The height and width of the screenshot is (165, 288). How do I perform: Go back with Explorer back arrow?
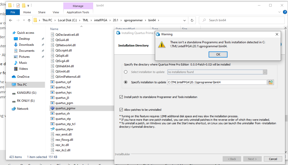point(11,20)
